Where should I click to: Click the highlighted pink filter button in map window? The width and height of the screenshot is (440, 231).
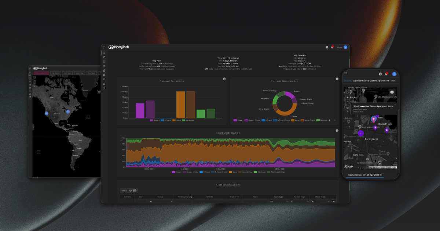coord(41,73)
